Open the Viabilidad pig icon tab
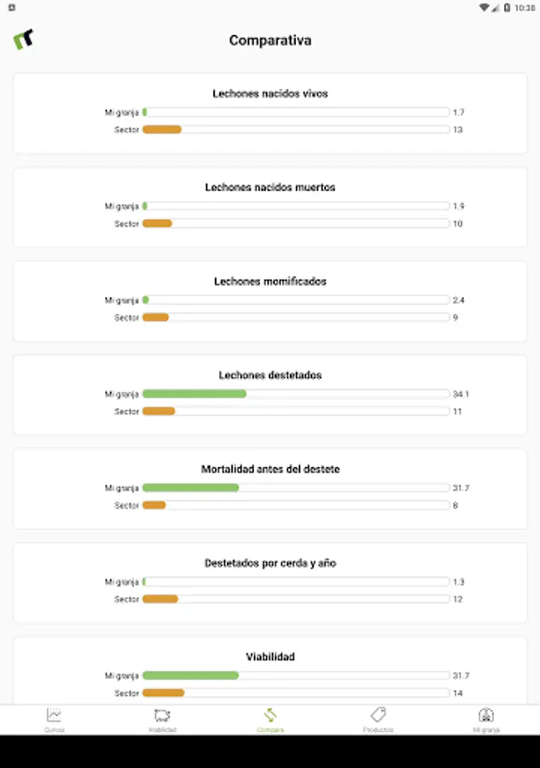This screenshot has height=768, width=540. pyautogui.click(x=162, y=719)
